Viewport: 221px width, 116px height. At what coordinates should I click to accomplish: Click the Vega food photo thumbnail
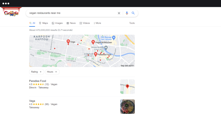pyautogui.click(x=127, y=106)
